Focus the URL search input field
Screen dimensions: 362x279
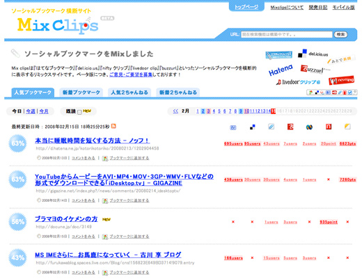[x=287, y=35]
